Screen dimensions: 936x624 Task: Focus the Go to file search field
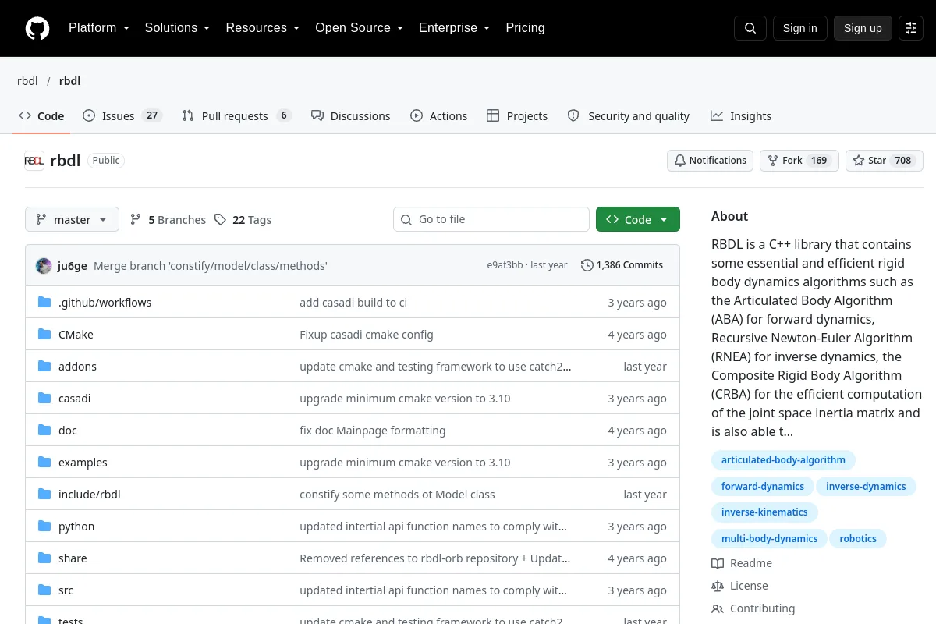[x=491, y=220]
